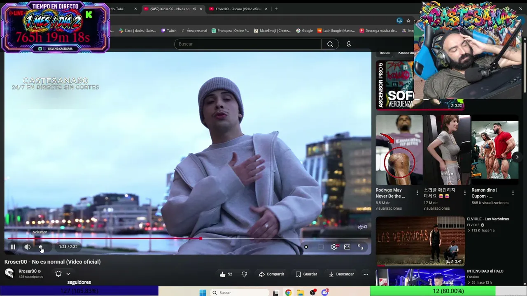Save video using Guardar button

pyautogui.click(x=306, y=274)
